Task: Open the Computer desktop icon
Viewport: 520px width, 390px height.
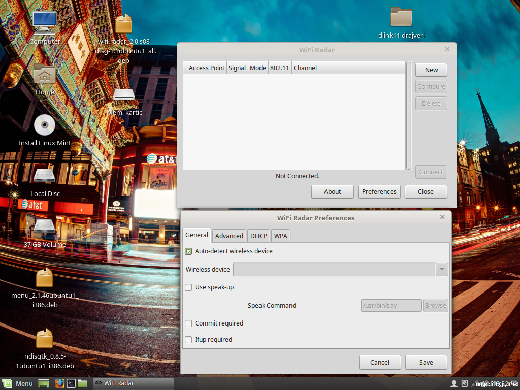Action: 45,23
